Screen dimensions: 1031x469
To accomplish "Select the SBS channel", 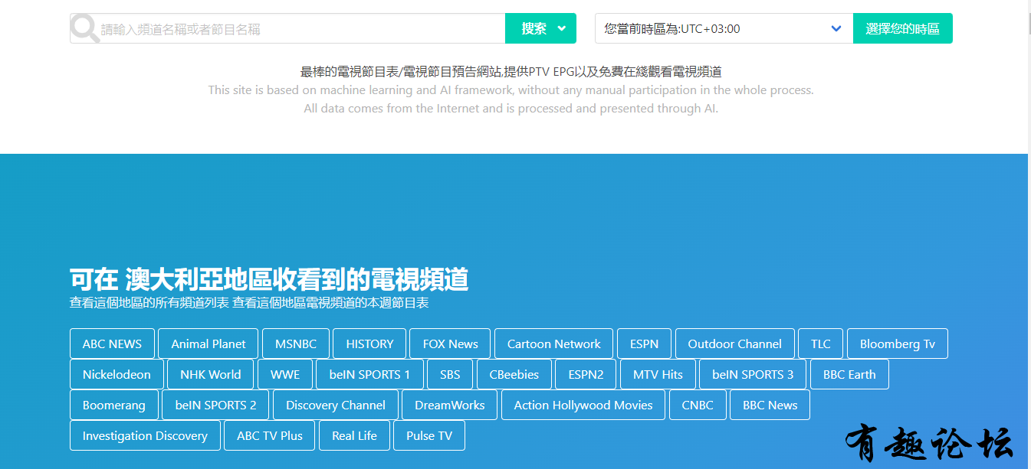I will (451, 374).
